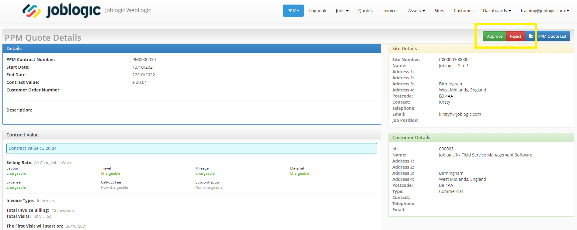
Task: Reject the PPM quote
Action: click(516, 36)
